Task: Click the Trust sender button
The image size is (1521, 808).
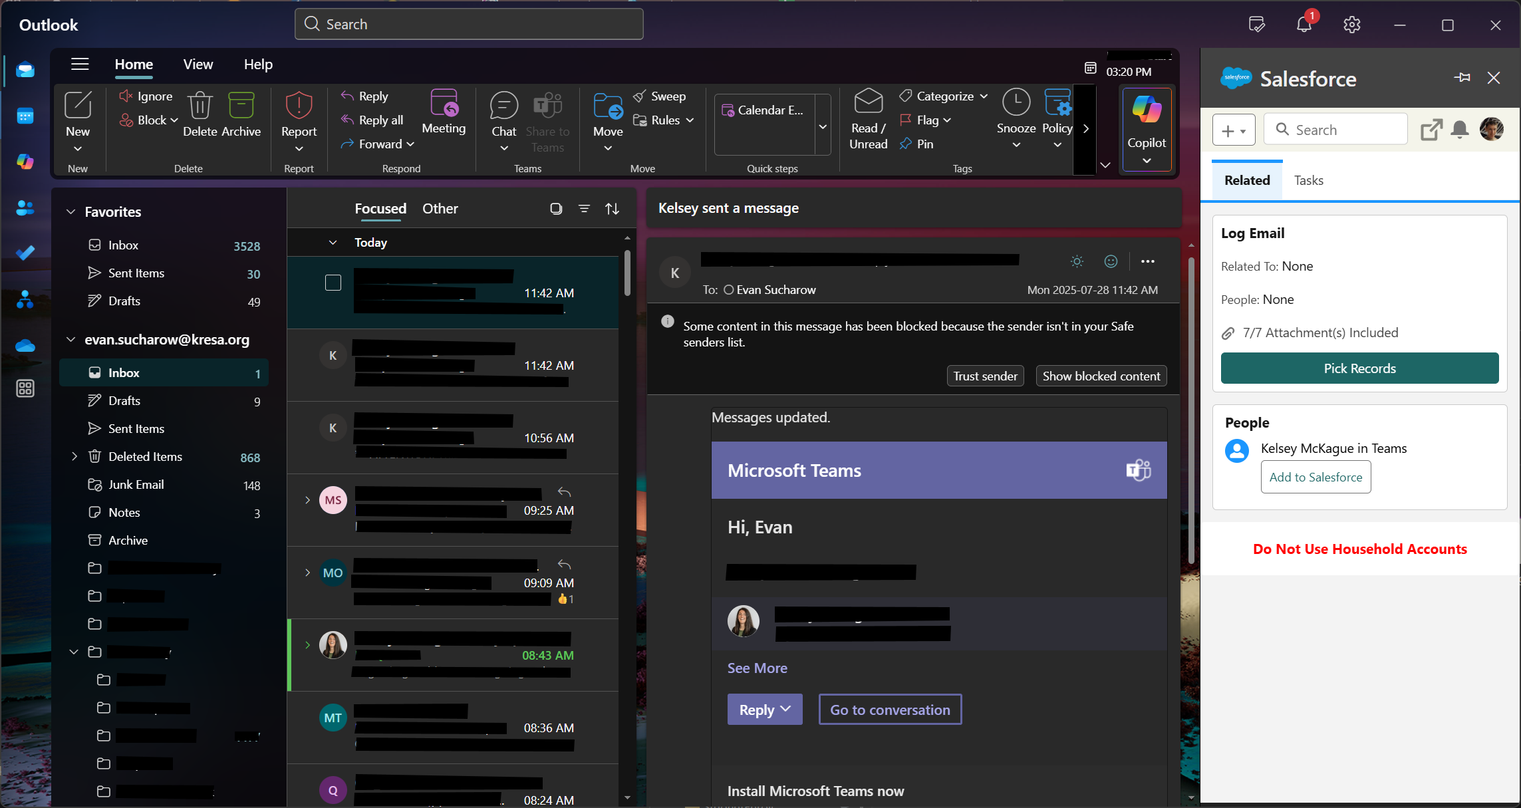Action: click(985, 376)
